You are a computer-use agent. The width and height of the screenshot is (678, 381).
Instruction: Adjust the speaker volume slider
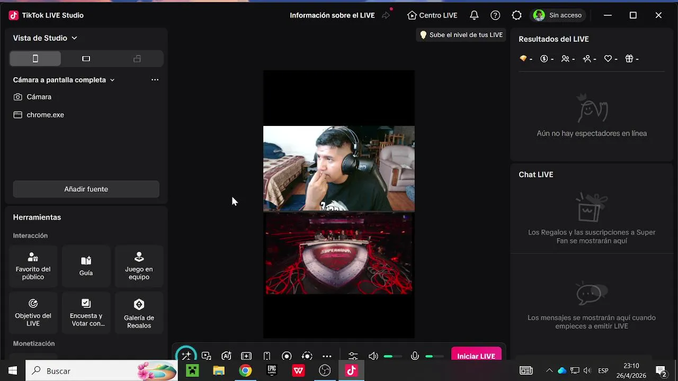coord(392,356)
